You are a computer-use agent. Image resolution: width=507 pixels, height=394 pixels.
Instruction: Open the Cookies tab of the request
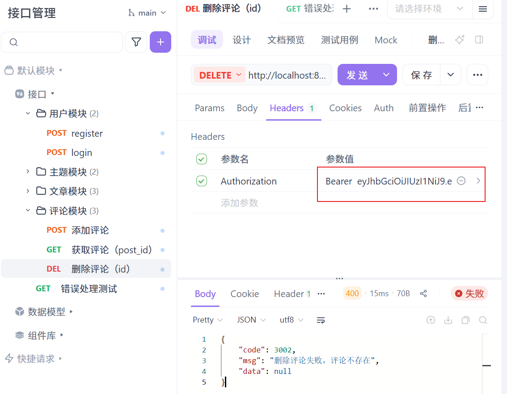[x=345, y=108]
